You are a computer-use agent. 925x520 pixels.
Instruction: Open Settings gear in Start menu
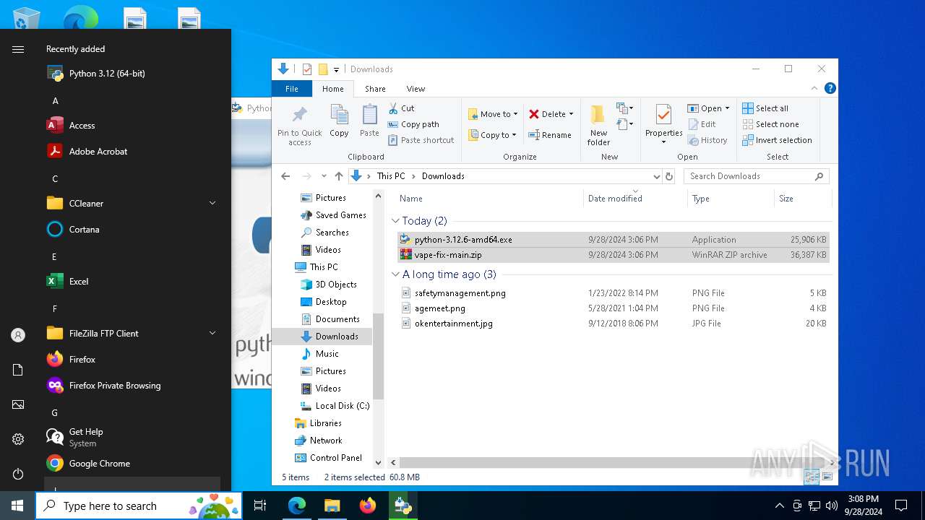18,439
